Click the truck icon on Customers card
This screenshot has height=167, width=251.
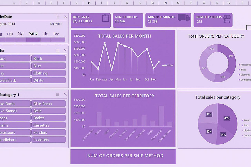(x=184, y=18)
